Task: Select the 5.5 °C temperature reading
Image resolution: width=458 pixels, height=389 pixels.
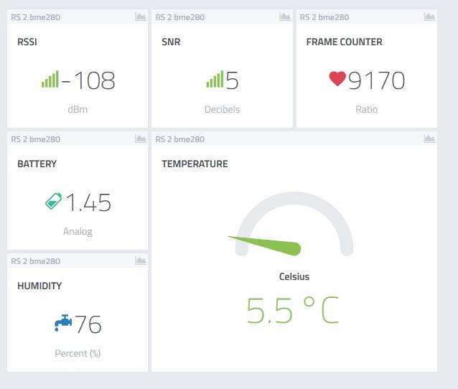Action: (292, 309)
